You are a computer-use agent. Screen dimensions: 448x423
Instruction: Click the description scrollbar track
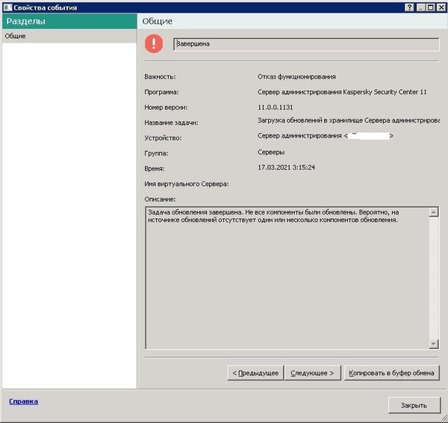click(433, 277)
